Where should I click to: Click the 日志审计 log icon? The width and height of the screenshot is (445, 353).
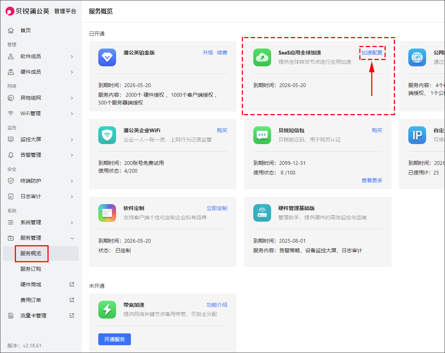(x=11, y=196)
